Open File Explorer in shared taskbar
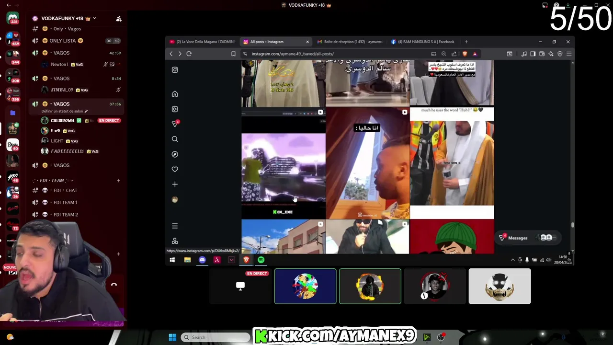The height and width of the screenshot is (345, 613). [187, 260]
